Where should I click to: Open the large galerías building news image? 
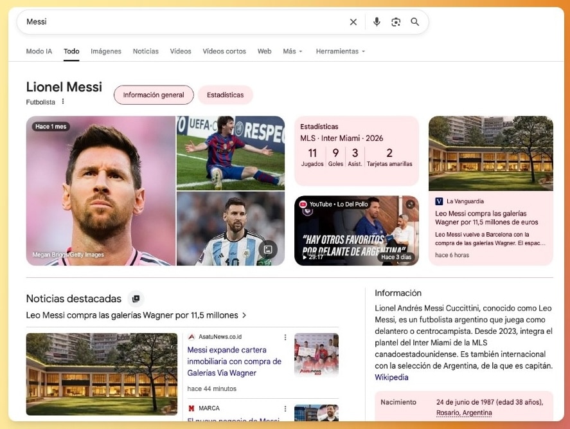pyautogui.click(x=102, y=374)
